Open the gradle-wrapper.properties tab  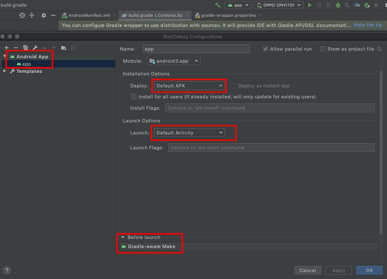[228, 15]
